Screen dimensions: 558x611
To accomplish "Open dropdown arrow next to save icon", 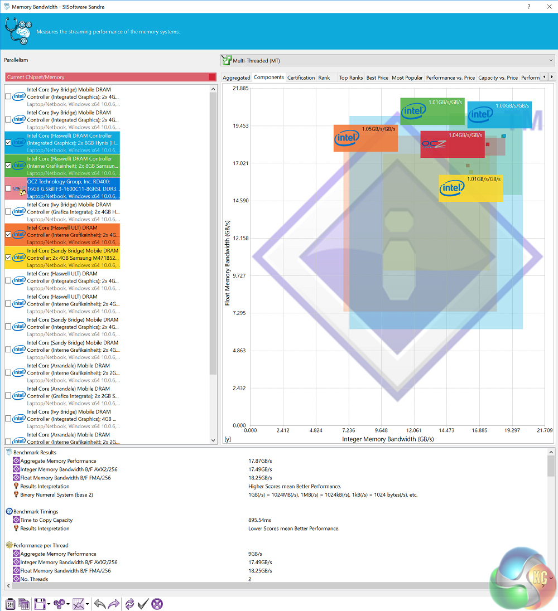I will point(49,604).
